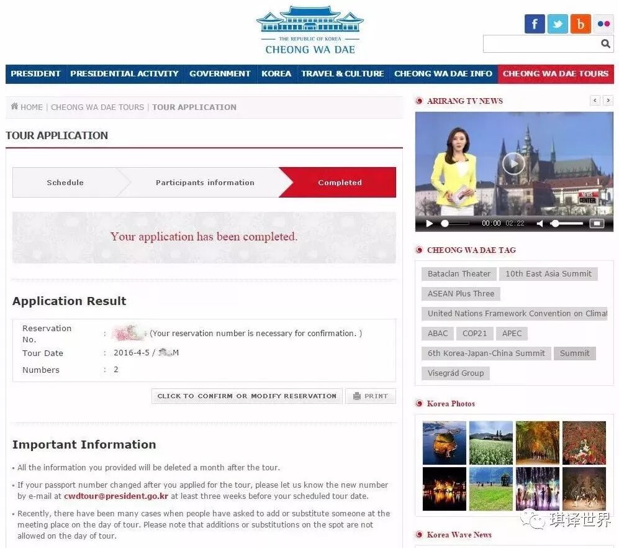Image resolution: width=619 pixels, height=548 pixels.
Task: Adjust the video volume slider
Action: pos(566,224)
